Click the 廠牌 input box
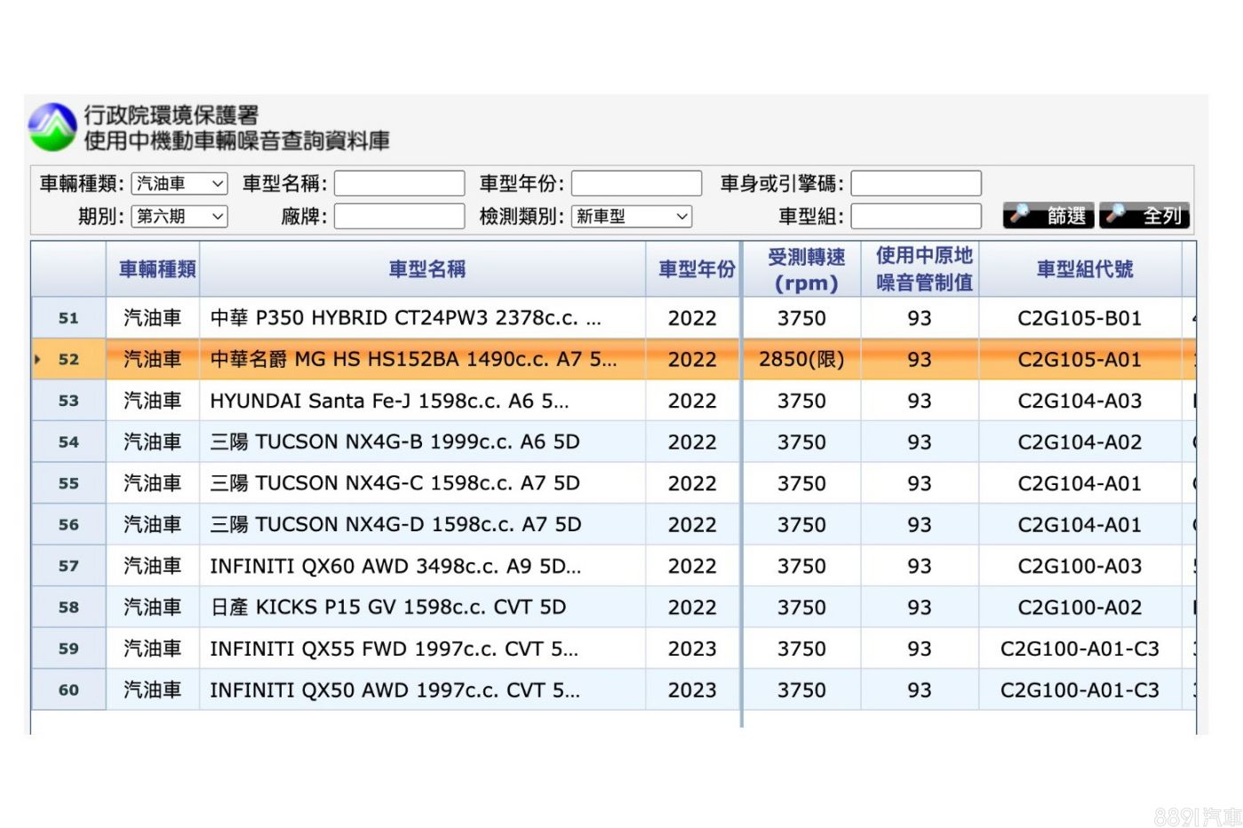This screenshot has width=1243, height=828. (x=399, y=216)
